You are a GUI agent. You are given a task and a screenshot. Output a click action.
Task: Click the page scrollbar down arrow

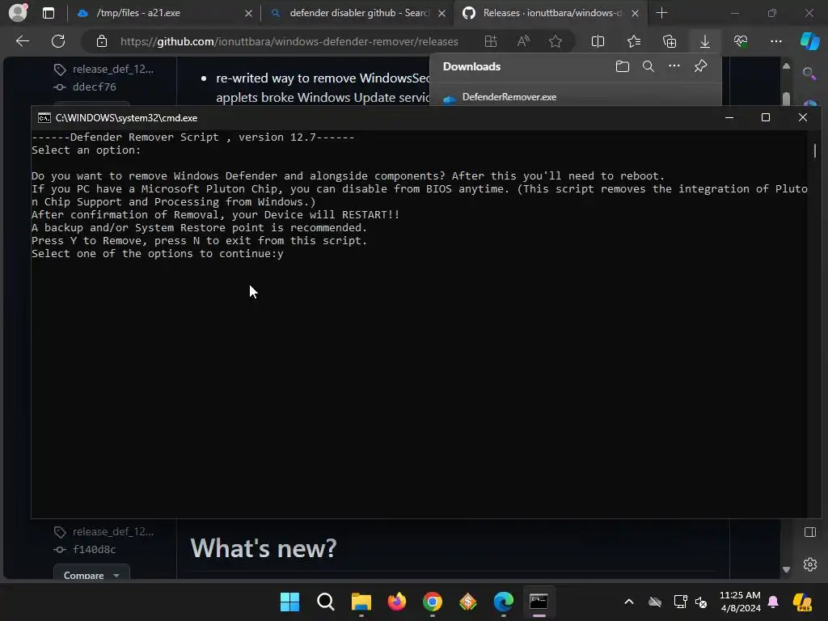click(x=786, y=569)
